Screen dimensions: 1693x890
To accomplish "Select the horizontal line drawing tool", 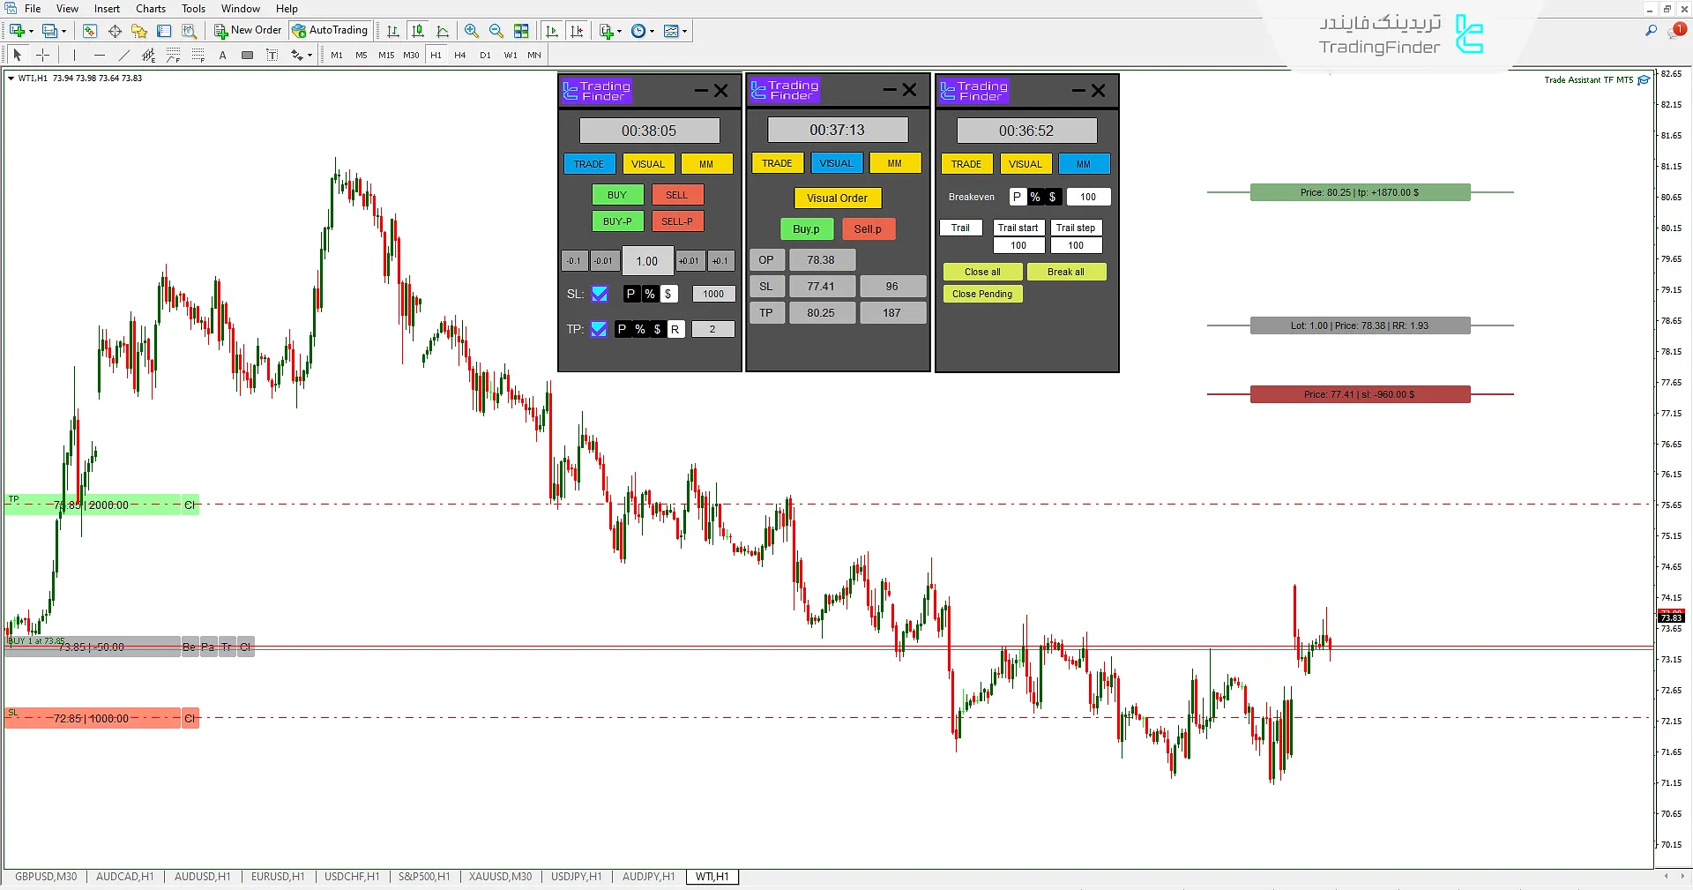I will pyautogui.click(x=98, y=55).
